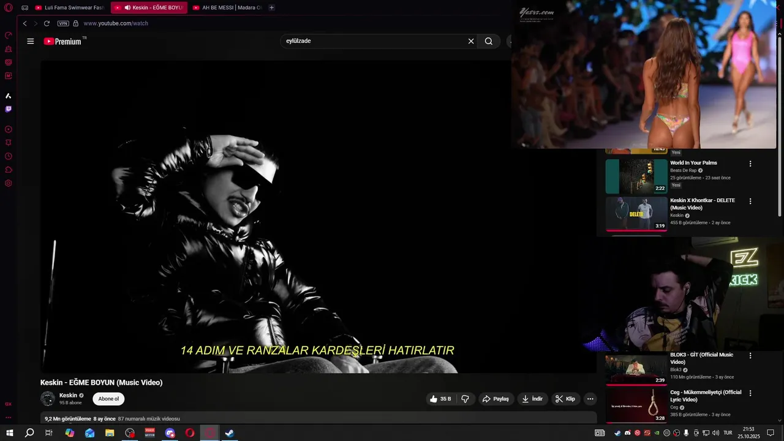Image resolution: width=784 pixels, height=441 pixels.
Task: Open Windows taskbar search
Action: pyautogui.click(x=29, y=433)
